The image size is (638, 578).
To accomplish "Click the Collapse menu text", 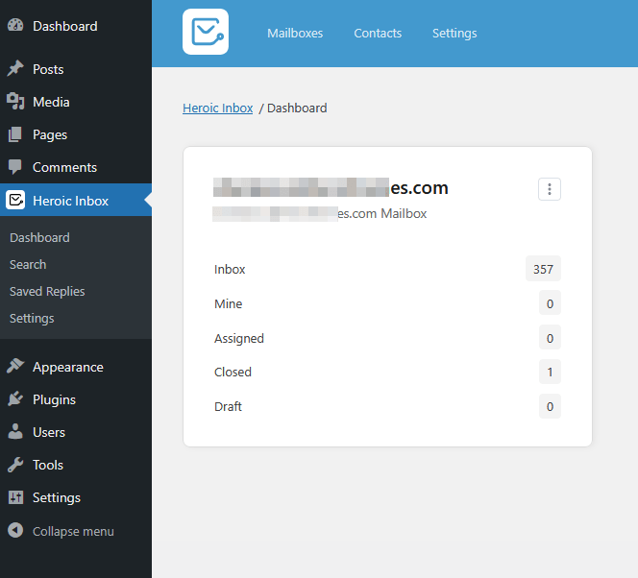I will pos(73,531).
